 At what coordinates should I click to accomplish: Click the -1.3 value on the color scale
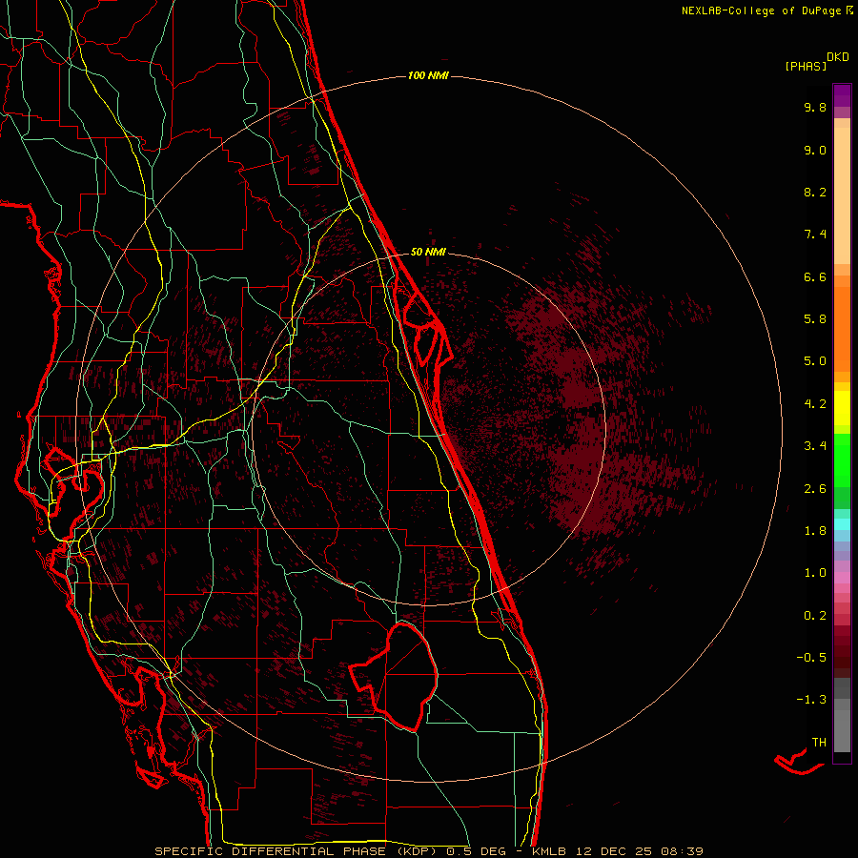tap(811, 700)
